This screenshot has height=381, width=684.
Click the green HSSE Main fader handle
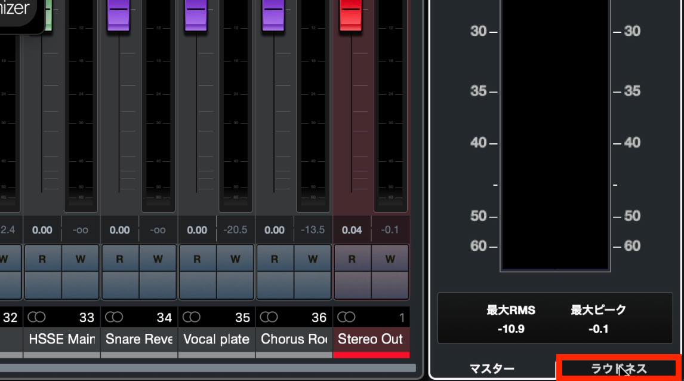(48, 16)
